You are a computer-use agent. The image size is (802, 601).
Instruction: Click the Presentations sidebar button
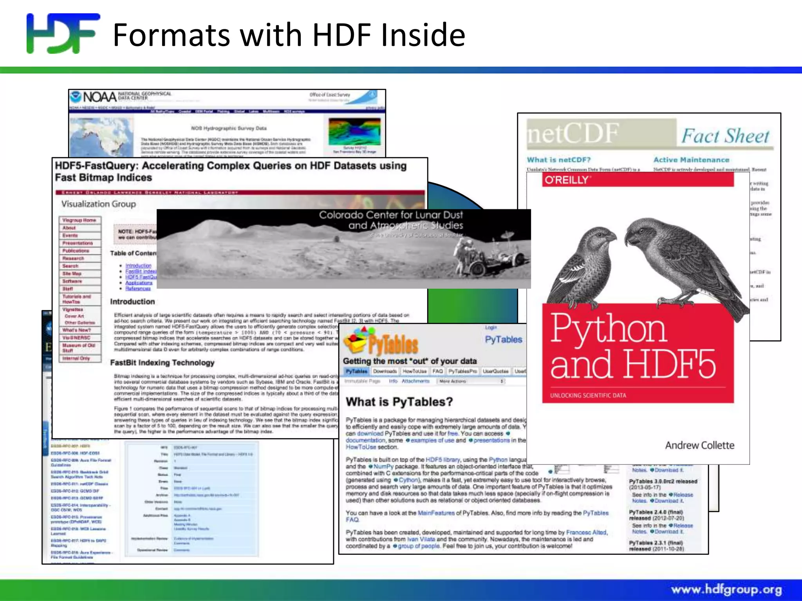80,243
